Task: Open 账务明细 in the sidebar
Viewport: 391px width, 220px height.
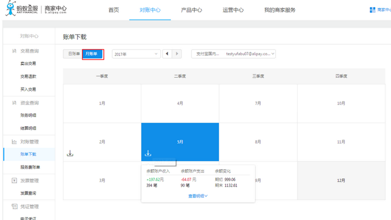Action: [x=28, y=115]
